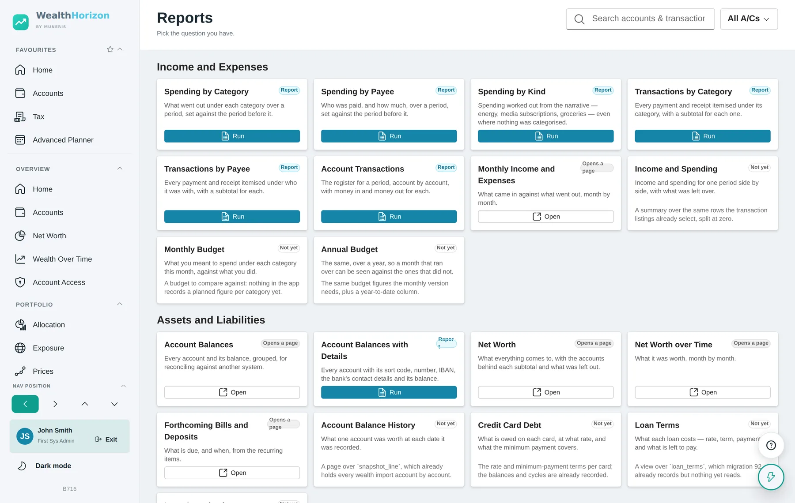Open Monthly Income and Expenses page
The width and height of the screenshot is (795, 503).
(x=545, y=217)
